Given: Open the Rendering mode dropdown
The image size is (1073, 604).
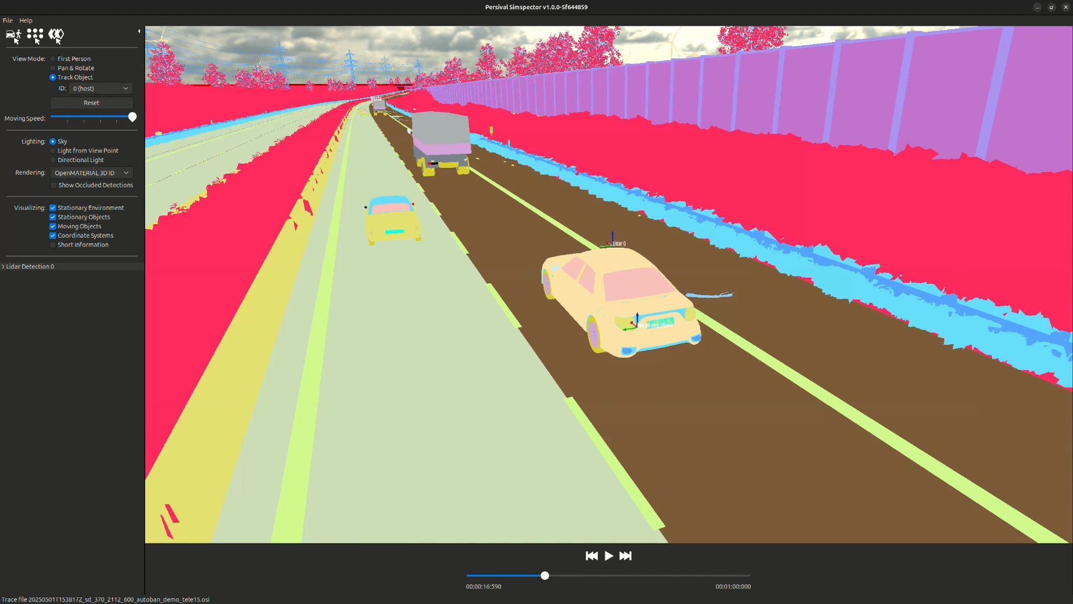Looking at the screenshot, I should pos(91,173).
